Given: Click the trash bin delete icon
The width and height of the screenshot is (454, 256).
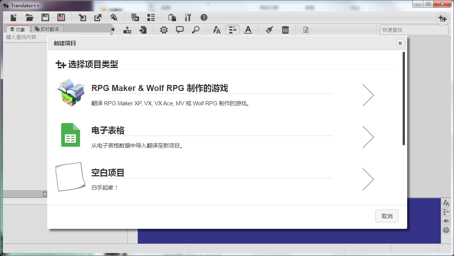Looking at the screenshot, I should click(285, 30).
